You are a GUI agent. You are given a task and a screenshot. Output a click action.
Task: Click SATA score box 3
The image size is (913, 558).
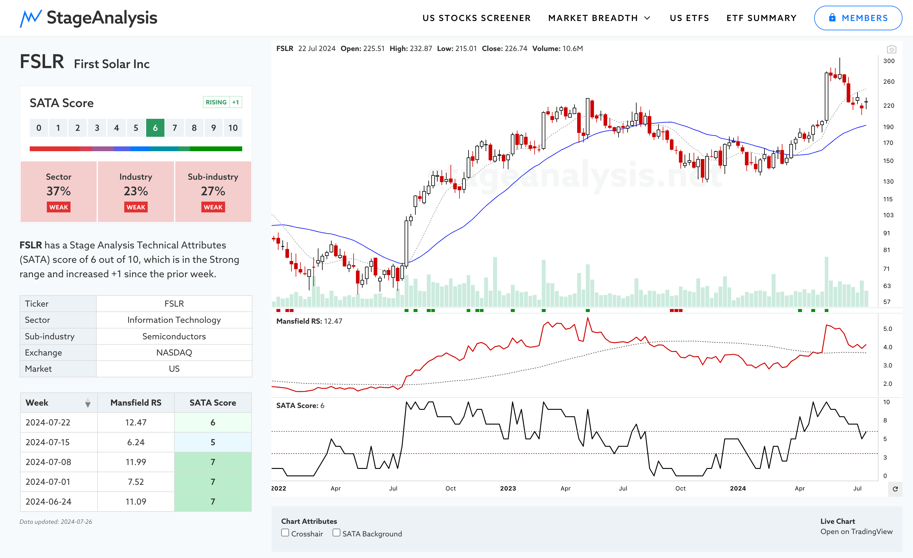point(97,128)
